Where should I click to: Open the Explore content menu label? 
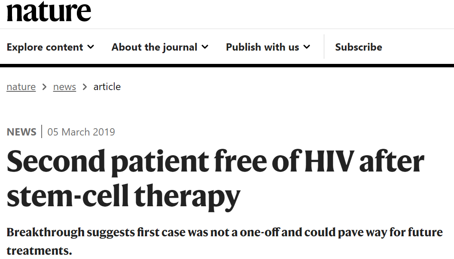(x=45, y=47)
